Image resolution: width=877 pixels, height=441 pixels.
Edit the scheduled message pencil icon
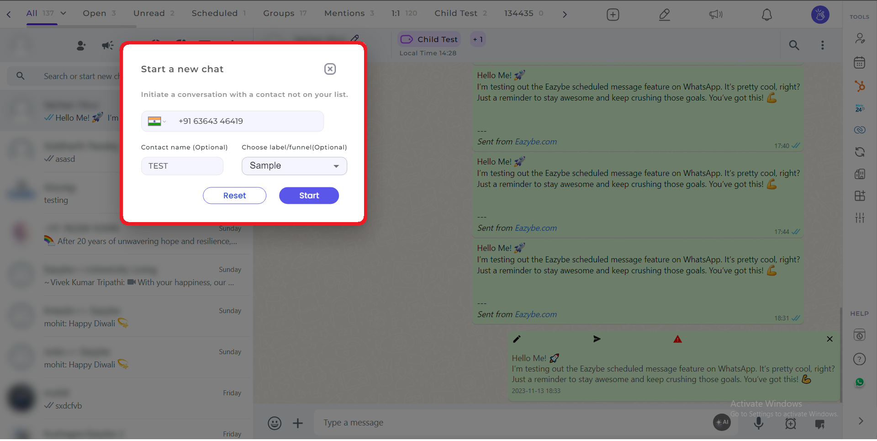pyautogui.click(x=517, y=339)
